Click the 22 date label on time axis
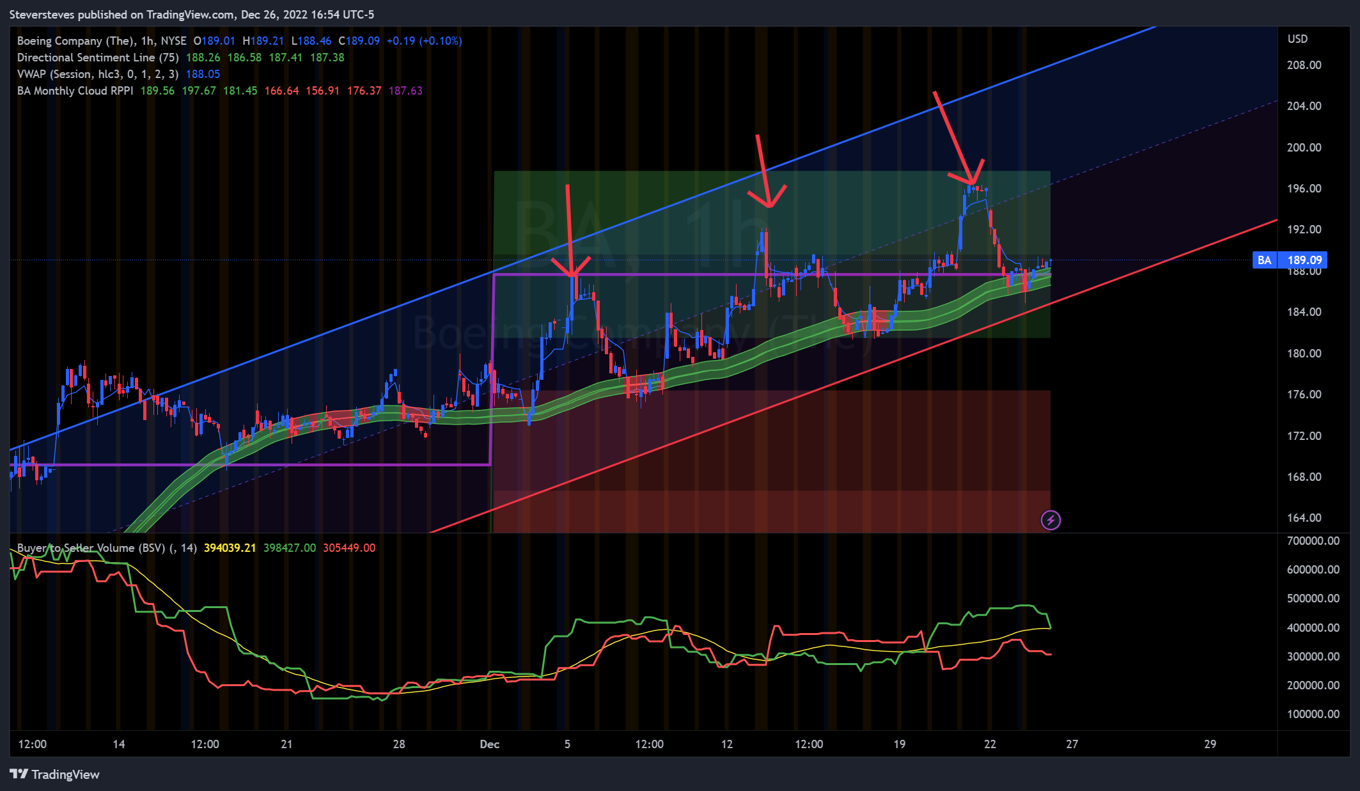Viewport: 1360px width, 791px height. pyautogui.click(x=990, y=744)
